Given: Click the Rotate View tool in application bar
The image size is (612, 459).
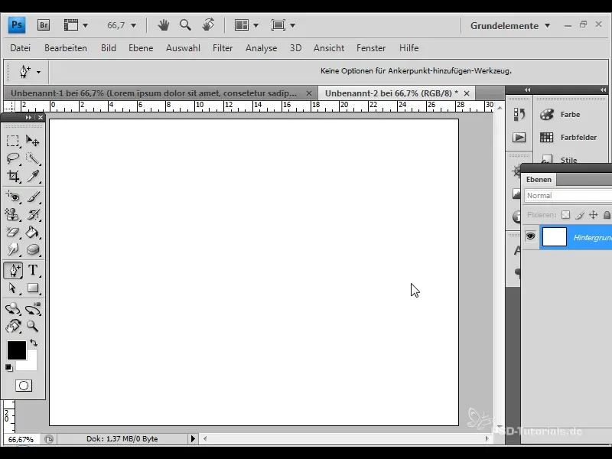Looking at the screenshot, I should pos(208,25).
